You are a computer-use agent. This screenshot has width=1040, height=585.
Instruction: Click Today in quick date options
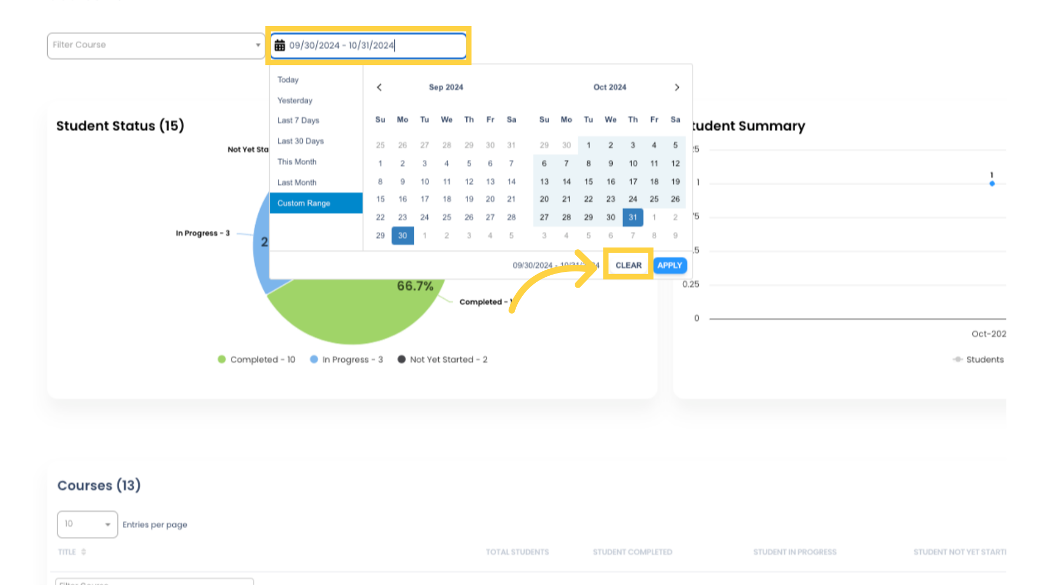pyautogui.click(x=288, y=79)
